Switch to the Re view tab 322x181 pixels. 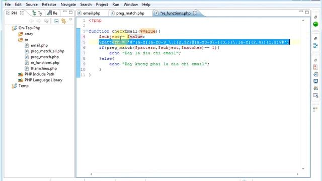click(52, 13)
